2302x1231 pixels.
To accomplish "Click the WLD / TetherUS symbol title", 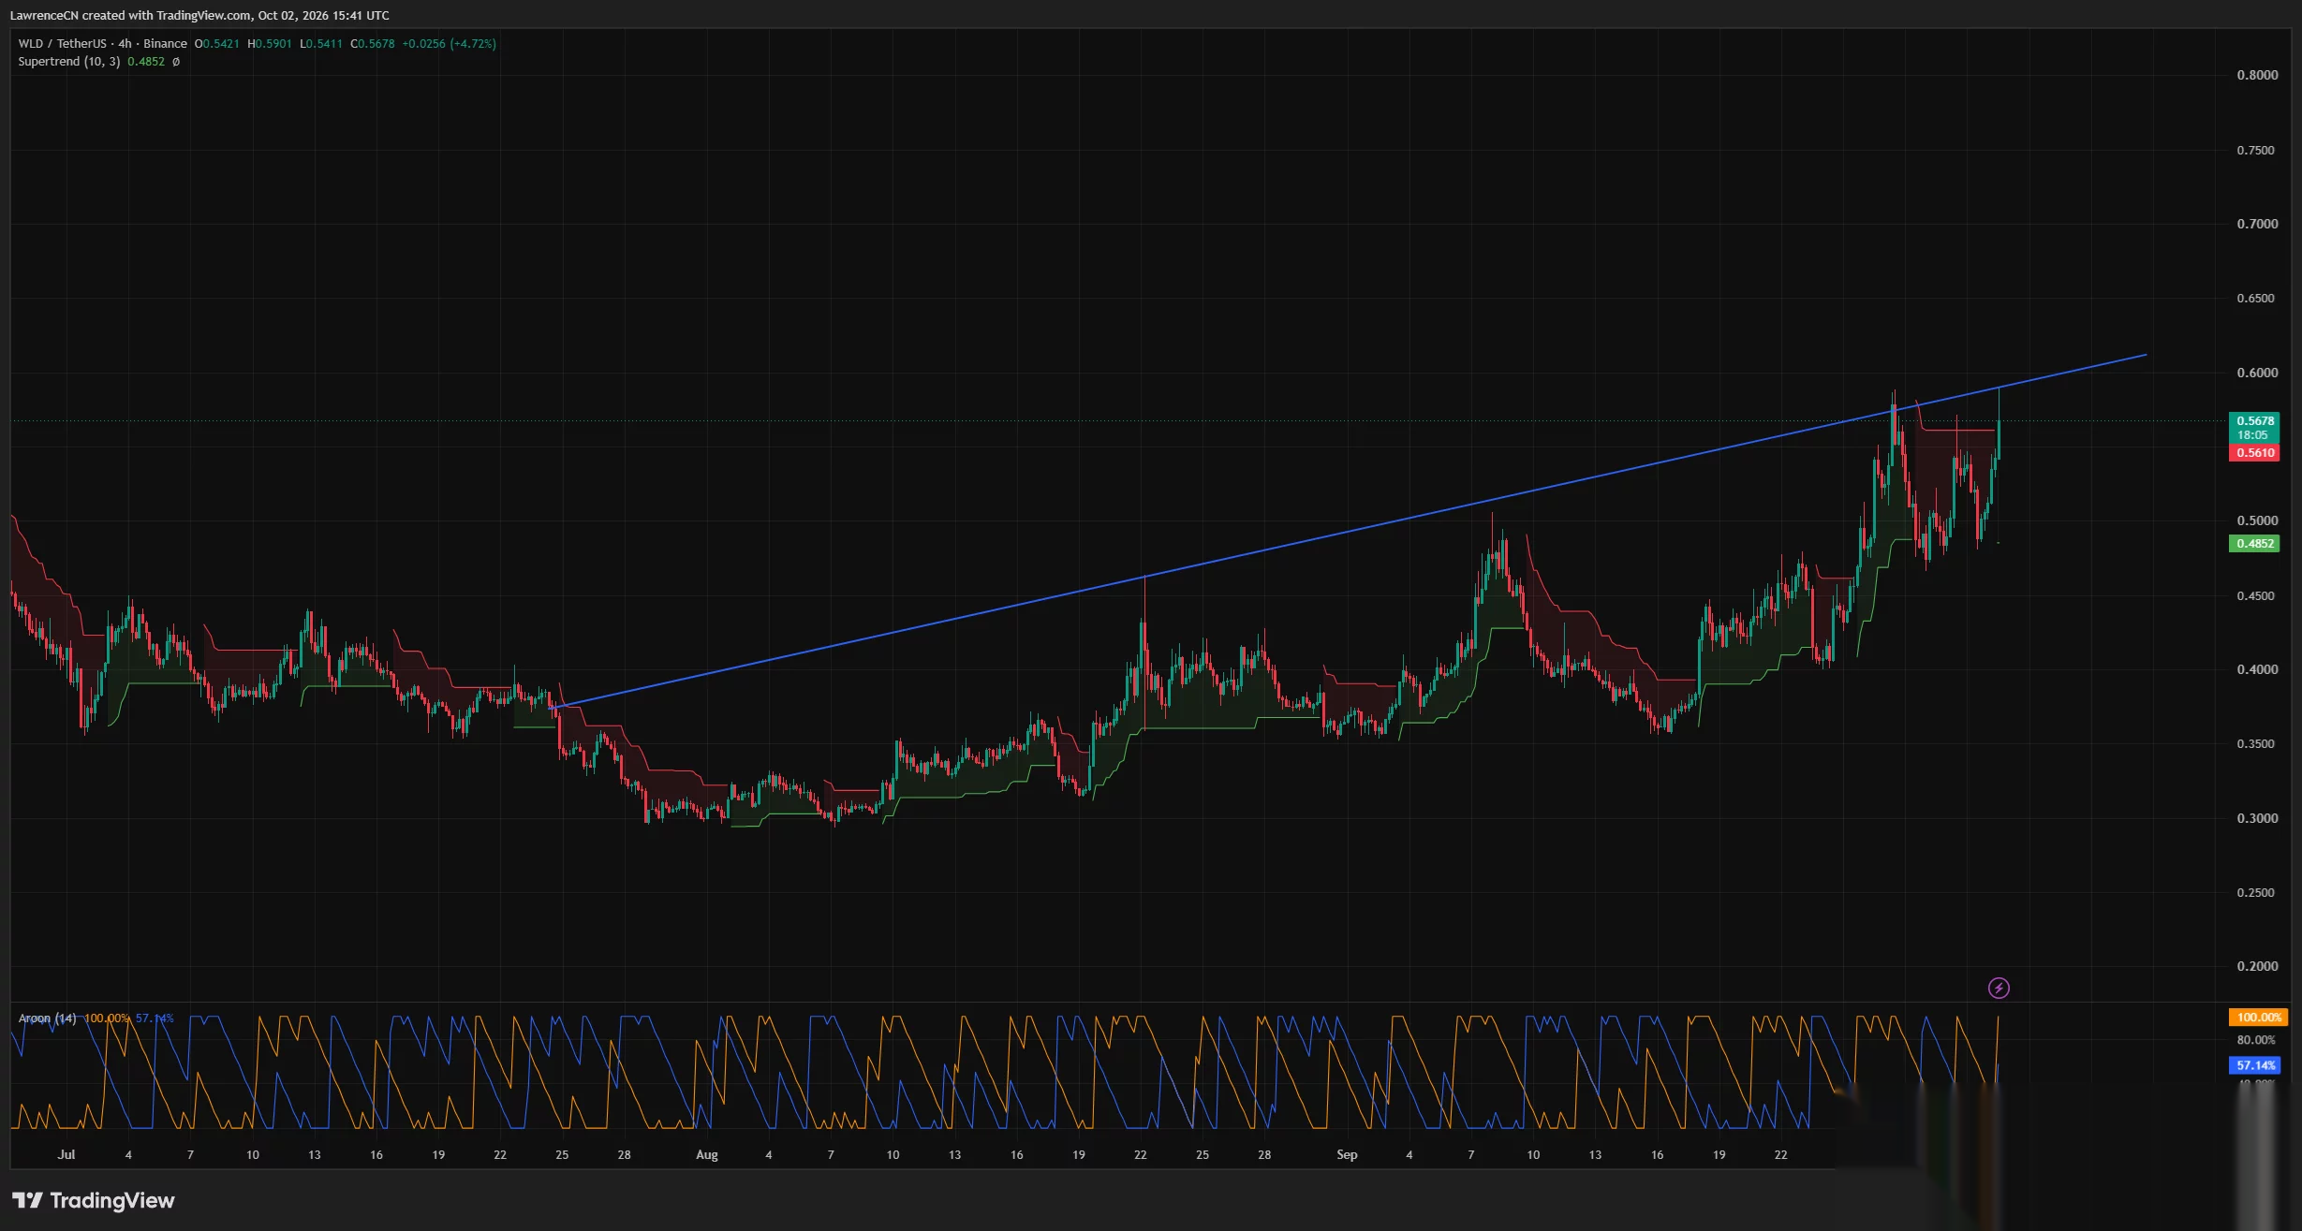I will pos(63,44).
